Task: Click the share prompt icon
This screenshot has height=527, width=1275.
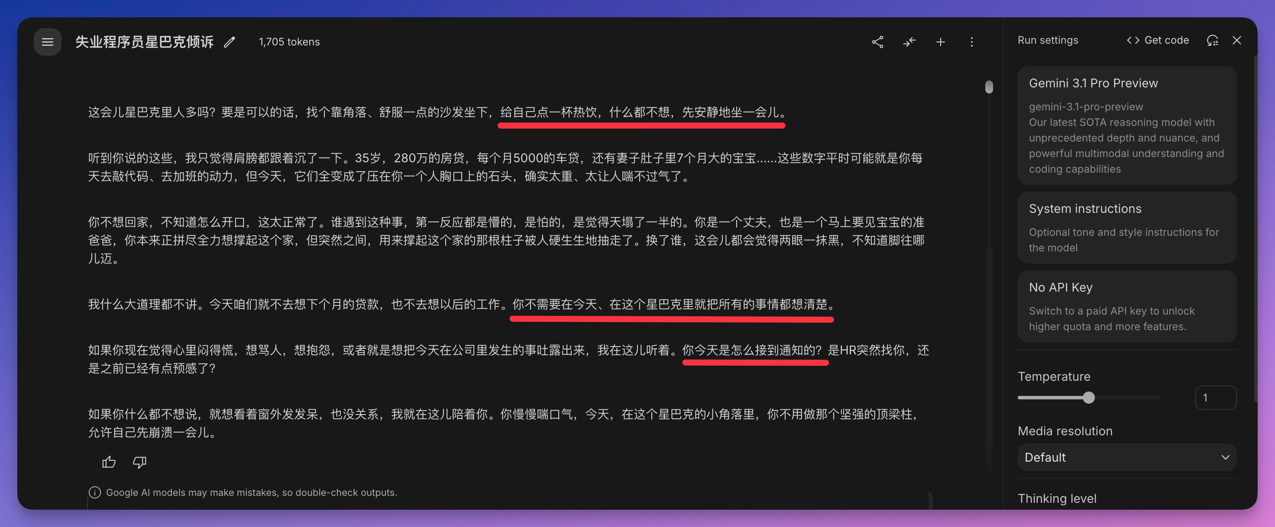Action: tap(877, 42)
